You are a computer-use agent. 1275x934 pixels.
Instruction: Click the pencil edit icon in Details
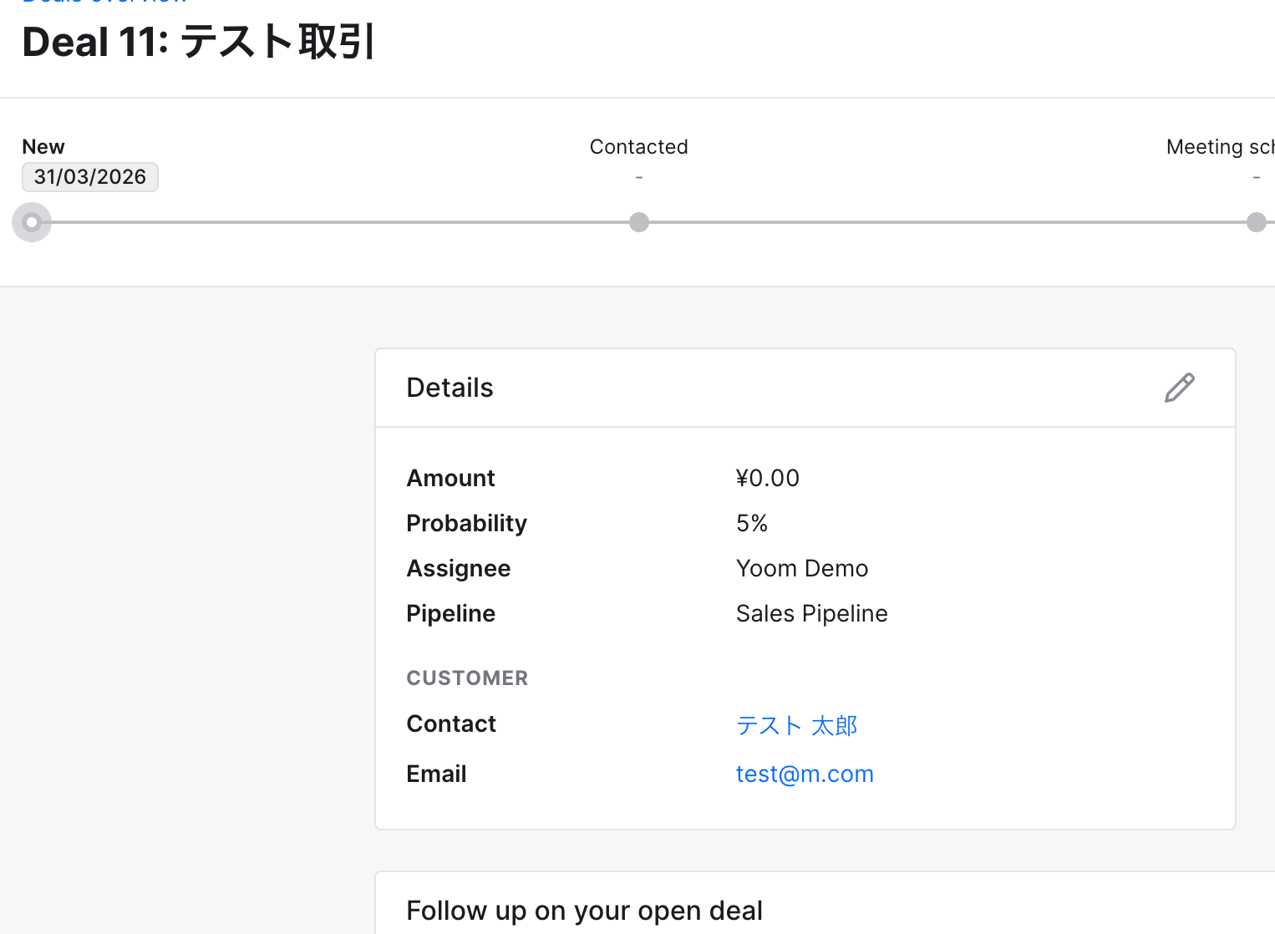(x=1179, y=388)
